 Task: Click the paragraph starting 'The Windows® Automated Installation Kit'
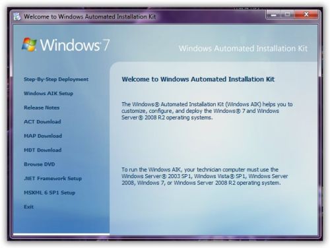coord(207,111)
